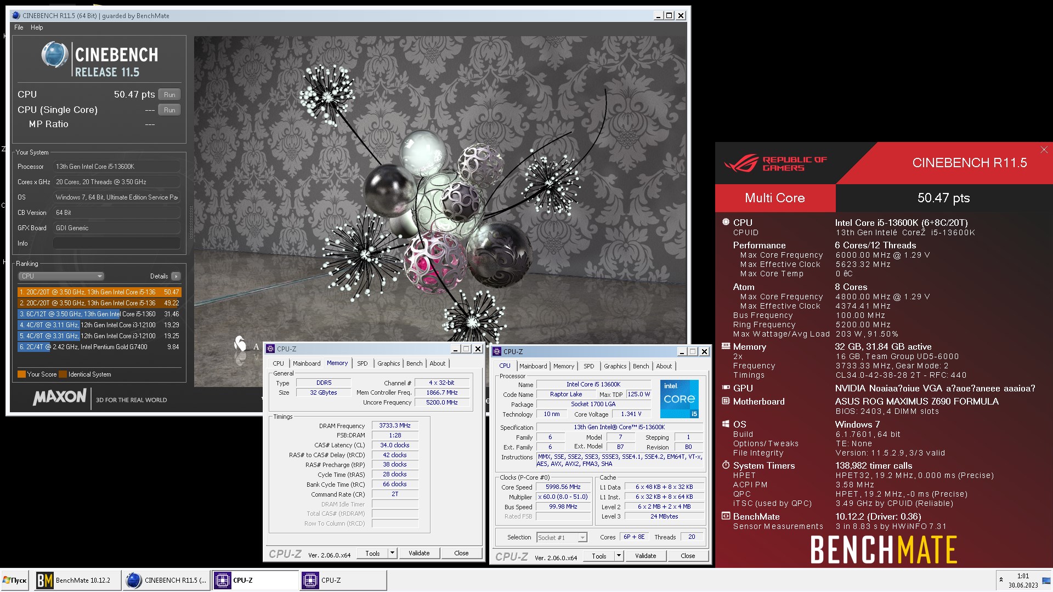Click the BENCHMATE logo at panel bottom
1053x592 pixels.
(x=884, y=550)
